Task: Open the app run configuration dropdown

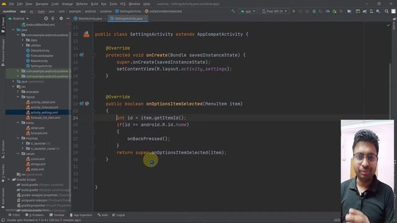Action: pos(248,11)
